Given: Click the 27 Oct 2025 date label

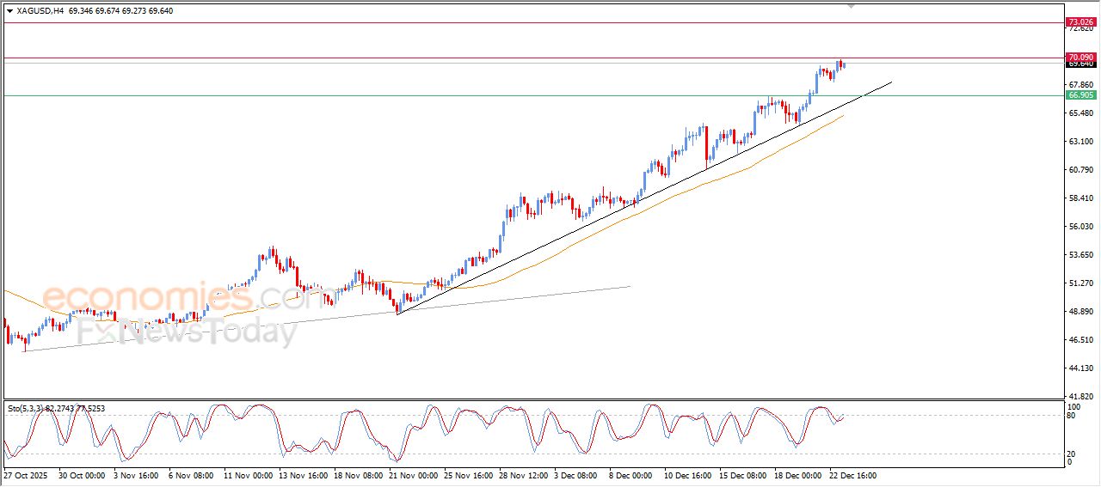Looking at the screenshot, I should coord(25,474).
